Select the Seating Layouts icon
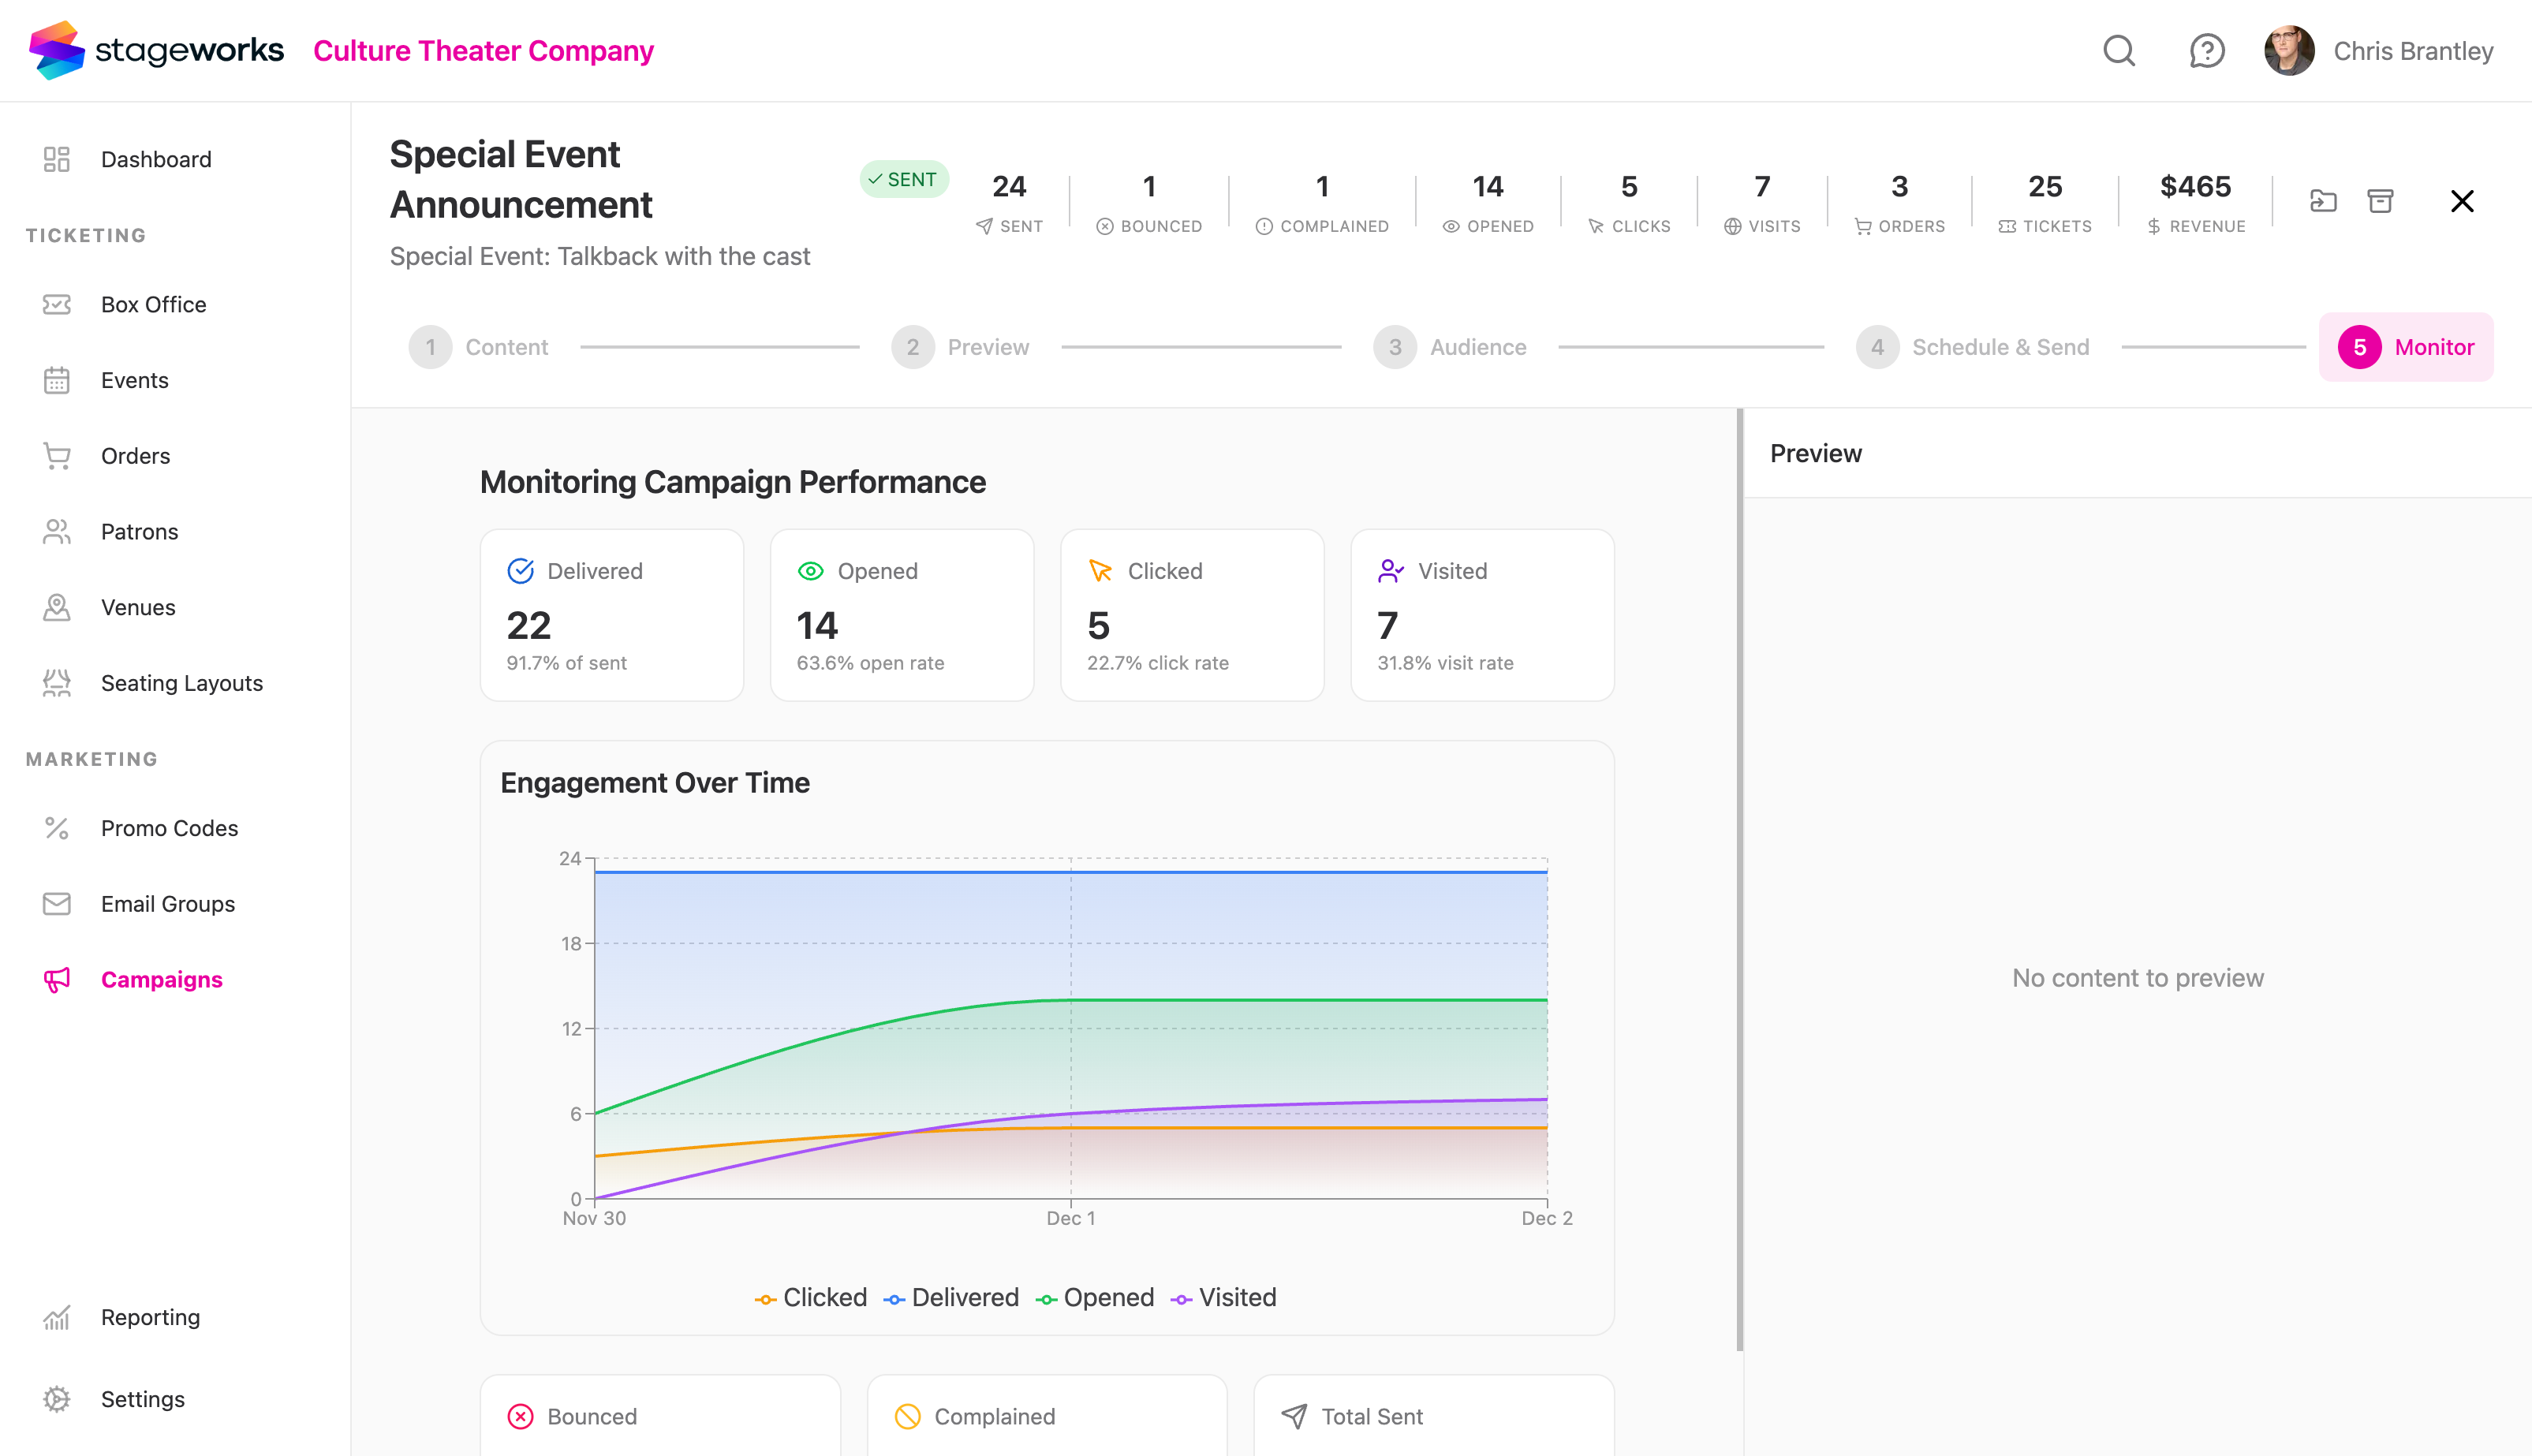The image size is (2532, 1456). [x=56, y=683]
